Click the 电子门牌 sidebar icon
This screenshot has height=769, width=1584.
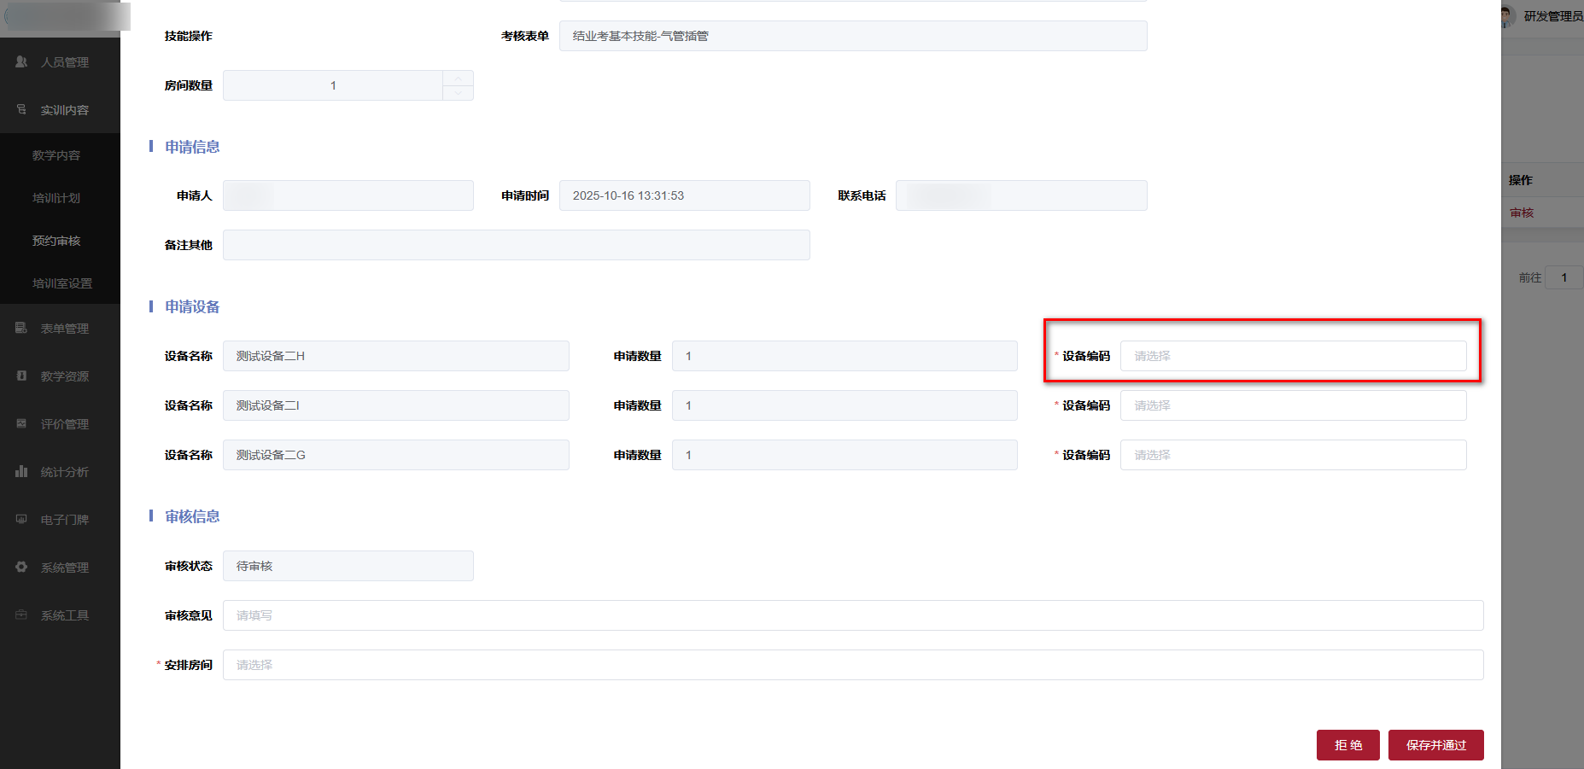coord(21,519)
